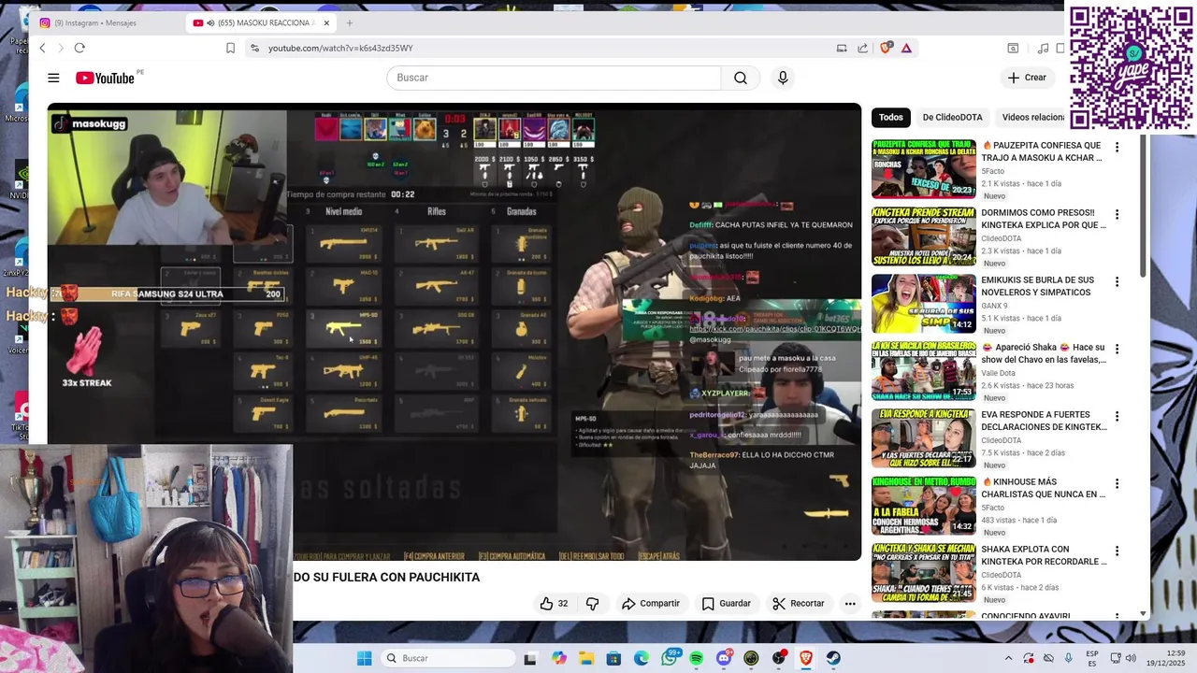1197x673 pixels.
Task: Open the KINGHOUSE EN METRO RUMBO thumbnail
Action: 924,506
